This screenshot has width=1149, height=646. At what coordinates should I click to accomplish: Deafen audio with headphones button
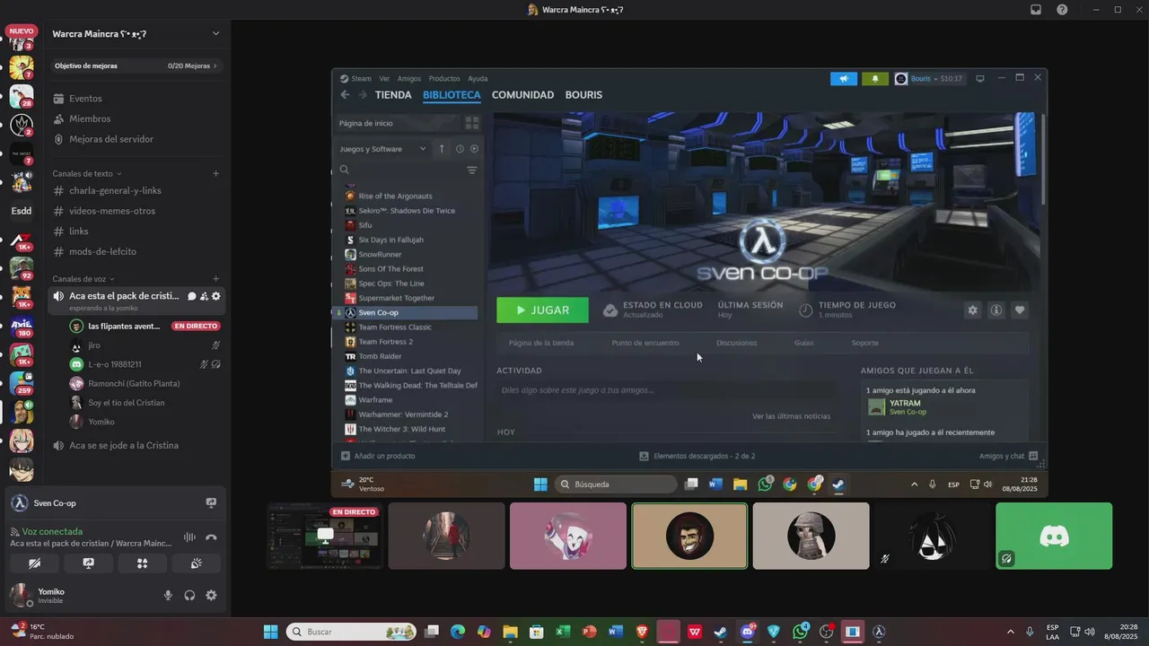[x=189, y=595]
